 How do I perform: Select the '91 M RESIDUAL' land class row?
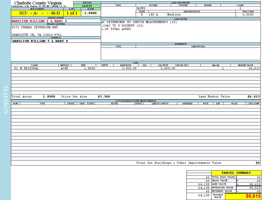pyautogui.click(x=26, y=68)
